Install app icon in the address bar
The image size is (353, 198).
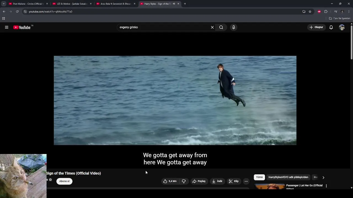[x=304, y=12]
